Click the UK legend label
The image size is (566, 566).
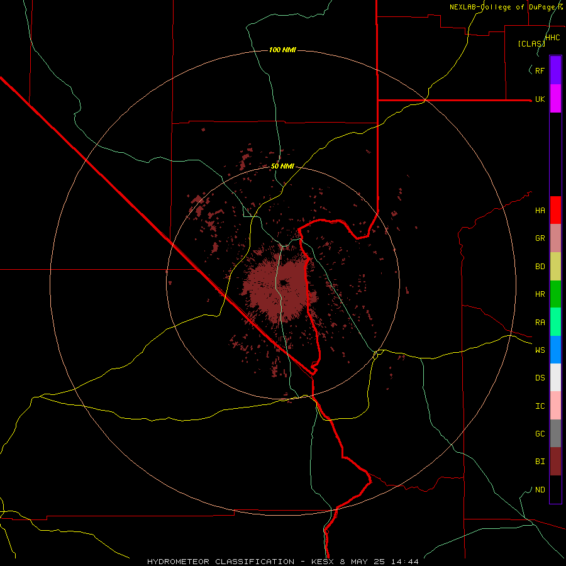(540, 99)
